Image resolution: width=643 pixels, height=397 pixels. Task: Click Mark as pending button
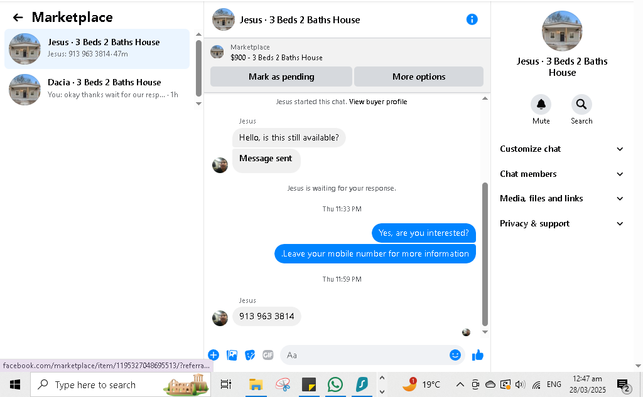coord(281,77)
